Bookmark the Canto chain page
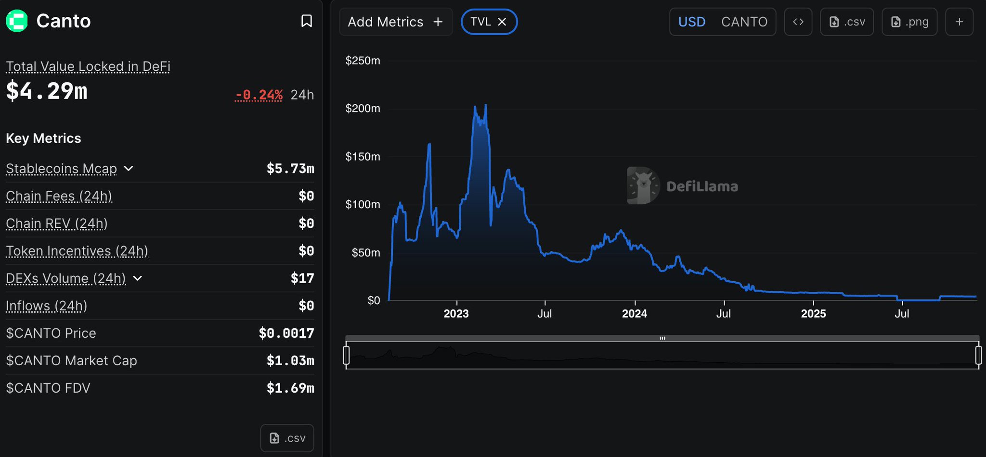 (x=306, y=21)
